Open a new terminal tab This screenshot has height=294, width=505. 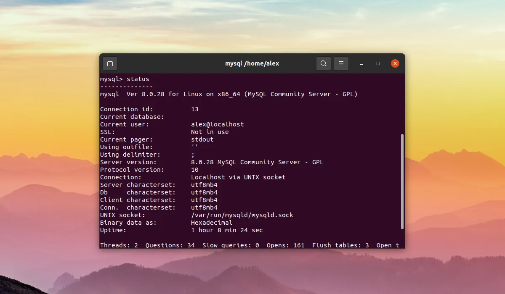coord(110,63)
